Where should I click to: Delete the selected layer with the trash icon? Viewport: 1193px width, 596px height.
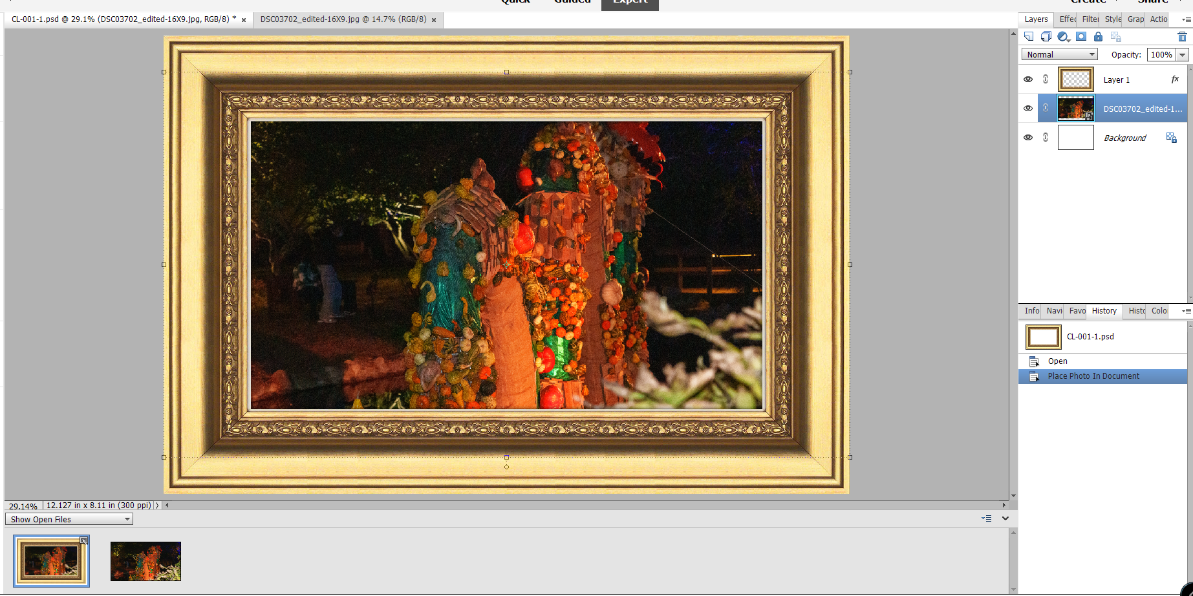(x=1183, y=36)
